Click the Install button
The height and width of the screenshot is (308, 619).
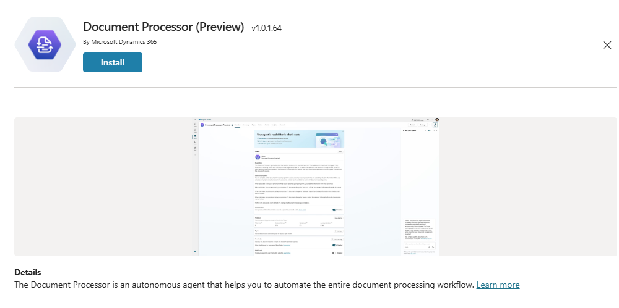(x=113, y=62)
